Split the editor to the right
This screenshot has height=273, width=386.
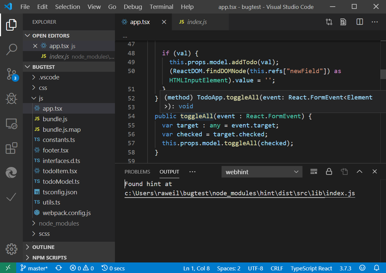(360, 22)
